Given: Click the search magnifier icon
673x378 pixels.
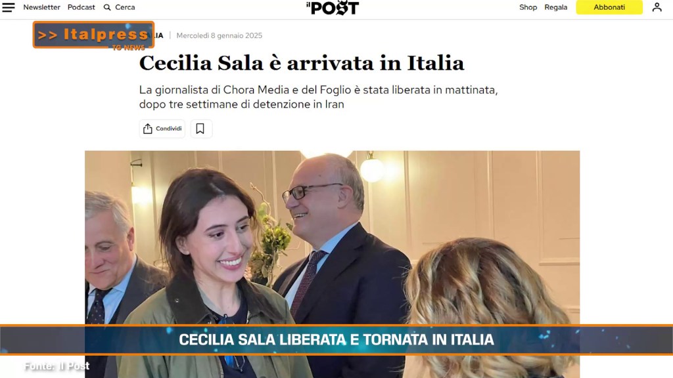Looking at the screenshot, I should click(x=107, y=7).
